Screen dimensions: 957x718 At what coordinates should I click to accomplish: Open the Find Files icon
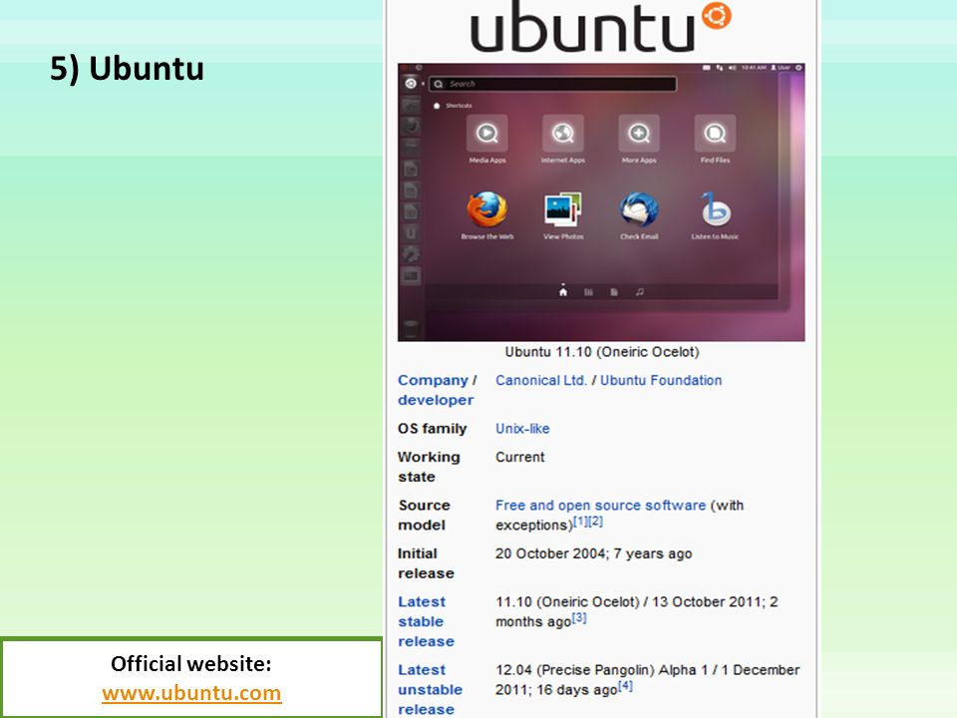coord(715,134)
